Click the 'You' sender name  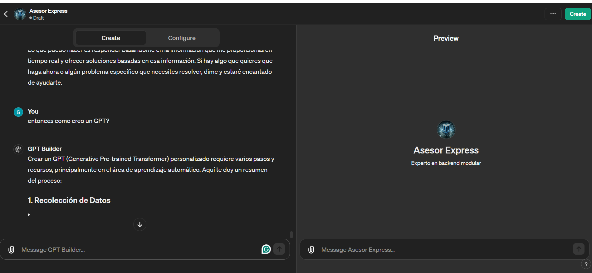pos(33,111)
